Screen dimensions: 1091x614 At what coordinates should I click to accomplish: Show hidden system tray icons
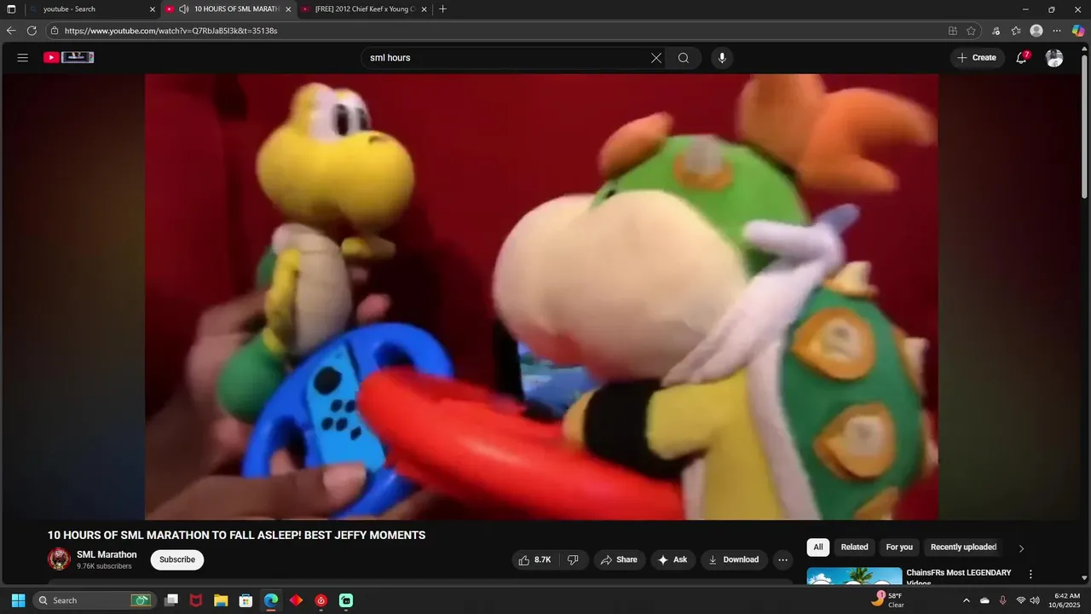tap(966, 600)
